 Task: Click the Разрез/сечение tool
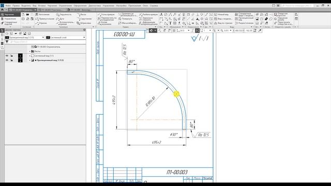244,23
